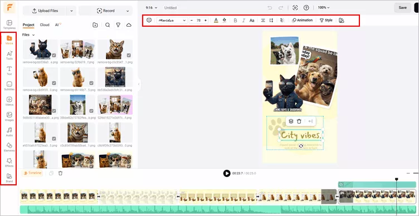Click the media search icon
The height and width of the screenshot is (216, 419).
108,25
